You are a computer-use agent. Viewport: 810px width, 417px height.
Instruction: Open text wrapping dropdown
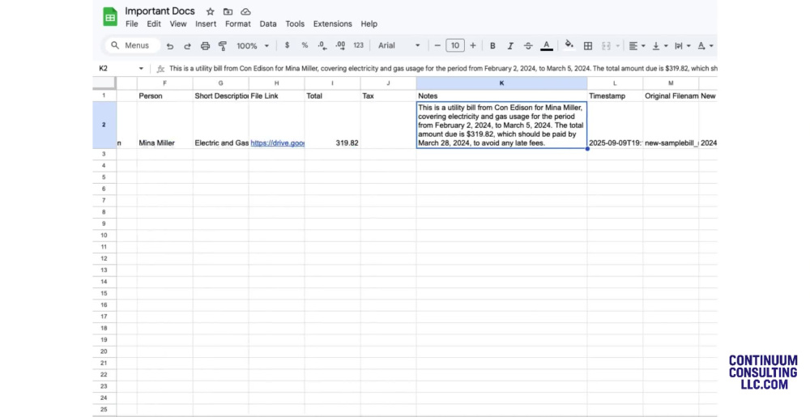click(682, 46)
